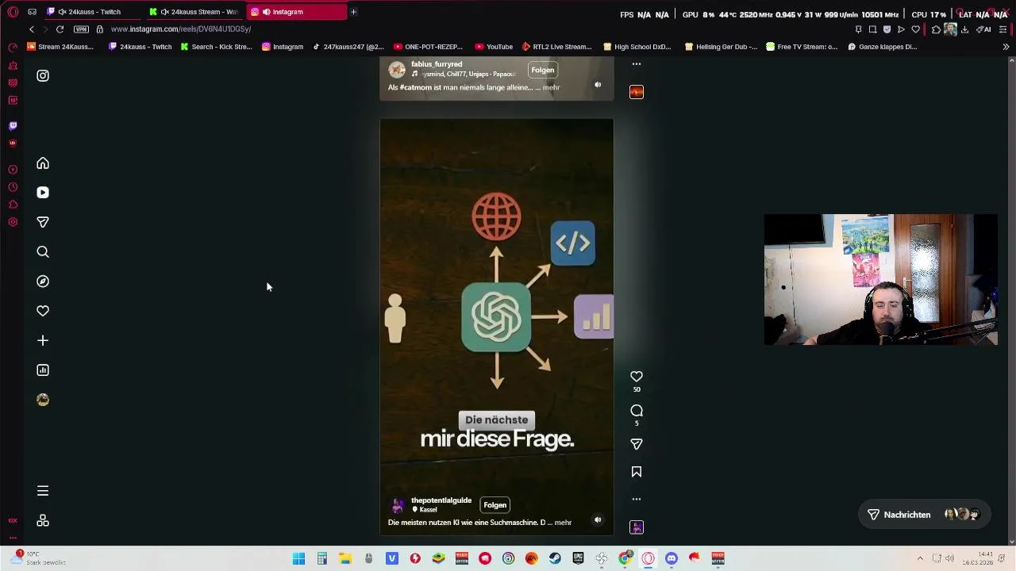Image resolution: width=1016 pixels, height=571 pixels.
Task: Open the reel's three-dot options
Action: [637, 499]
